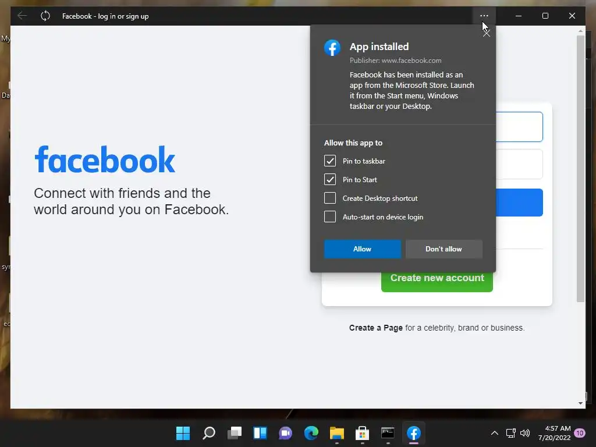
Task: Open notifications badge showing 10
Action: (580, 433)
